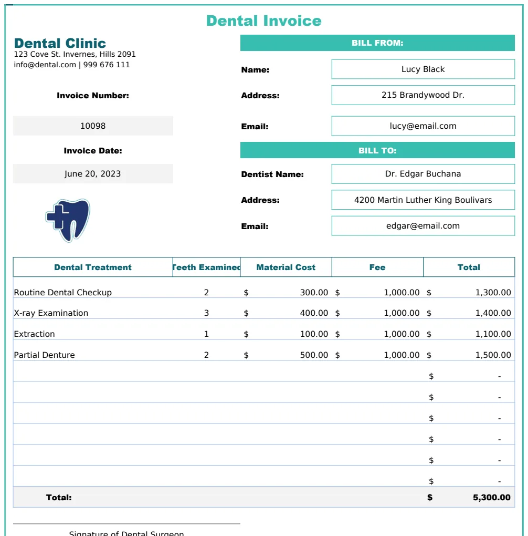The width and height of the screenshot is (528, 536).
Task: Select teeth count 1 for Extraction
Action: pyautogui.click(x=206, y=334)
